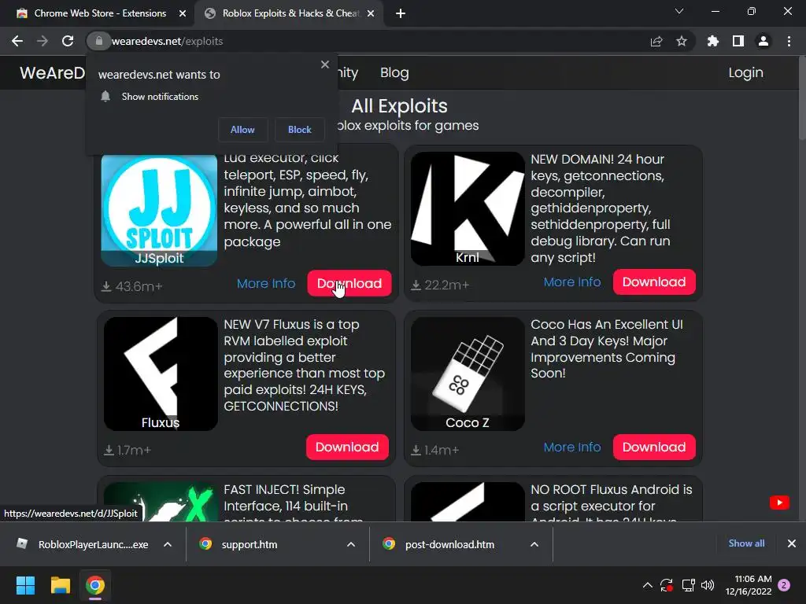Open More Info for Krnl
Viewport: 806px width, 604px height.
tap(572, 282)
